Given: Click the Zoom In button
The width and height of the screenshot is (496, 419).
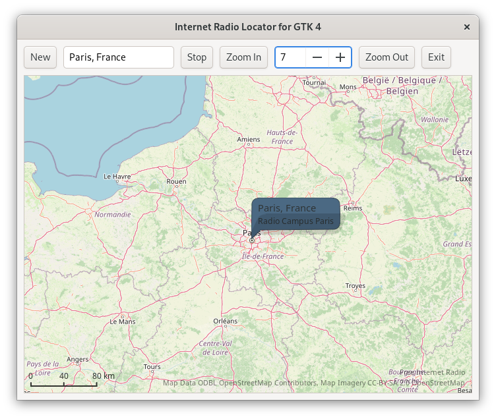Looking at the screenshot, I should click(243, 57).
